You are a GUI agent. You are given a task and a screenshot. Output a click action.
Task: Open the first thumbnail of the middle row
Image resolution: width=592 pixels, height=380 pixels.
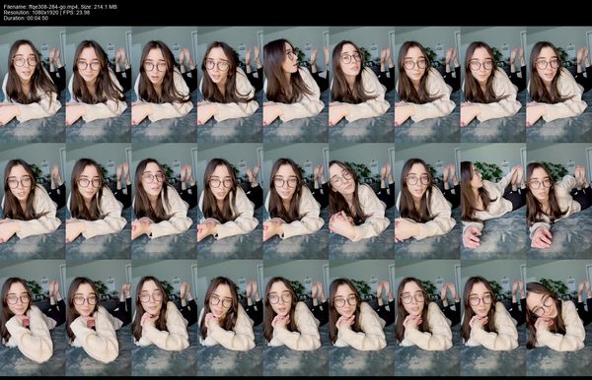point(33,202)
